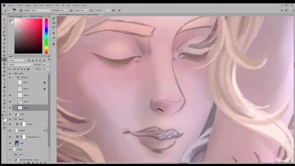Select the Eyedropper tool
The width and height of the screenshot is (295, 166).
(x=4, y=39)
